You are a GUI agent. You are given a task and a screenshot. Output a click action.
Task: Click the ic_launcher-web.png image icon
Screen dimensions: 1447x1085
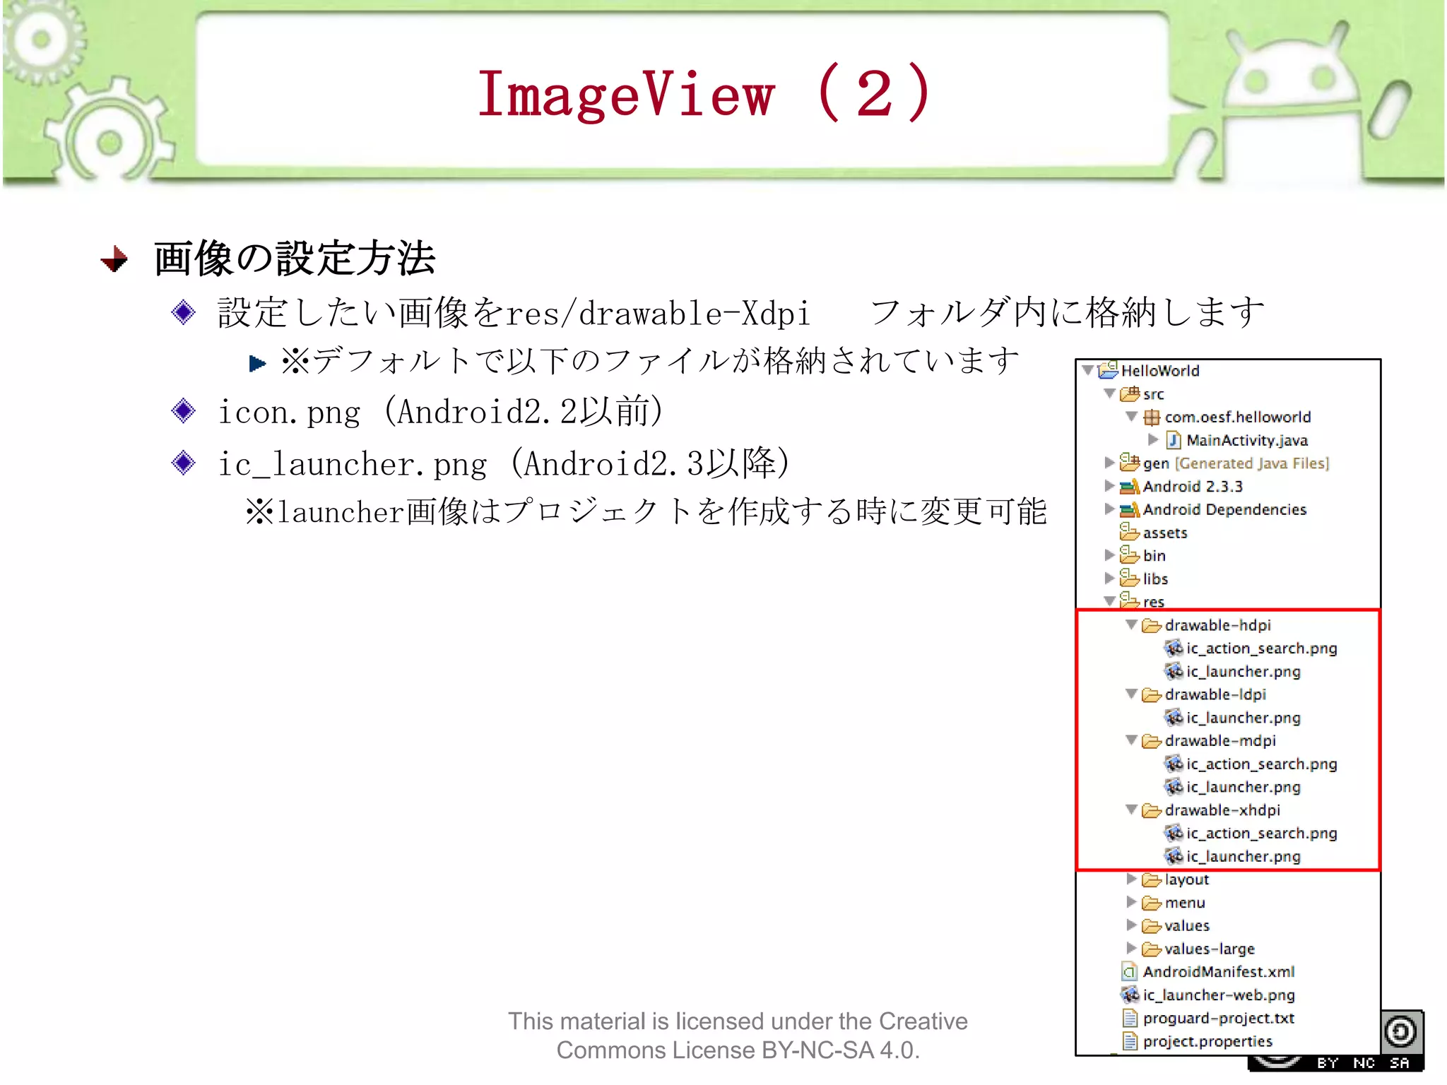pos(1129,995)
